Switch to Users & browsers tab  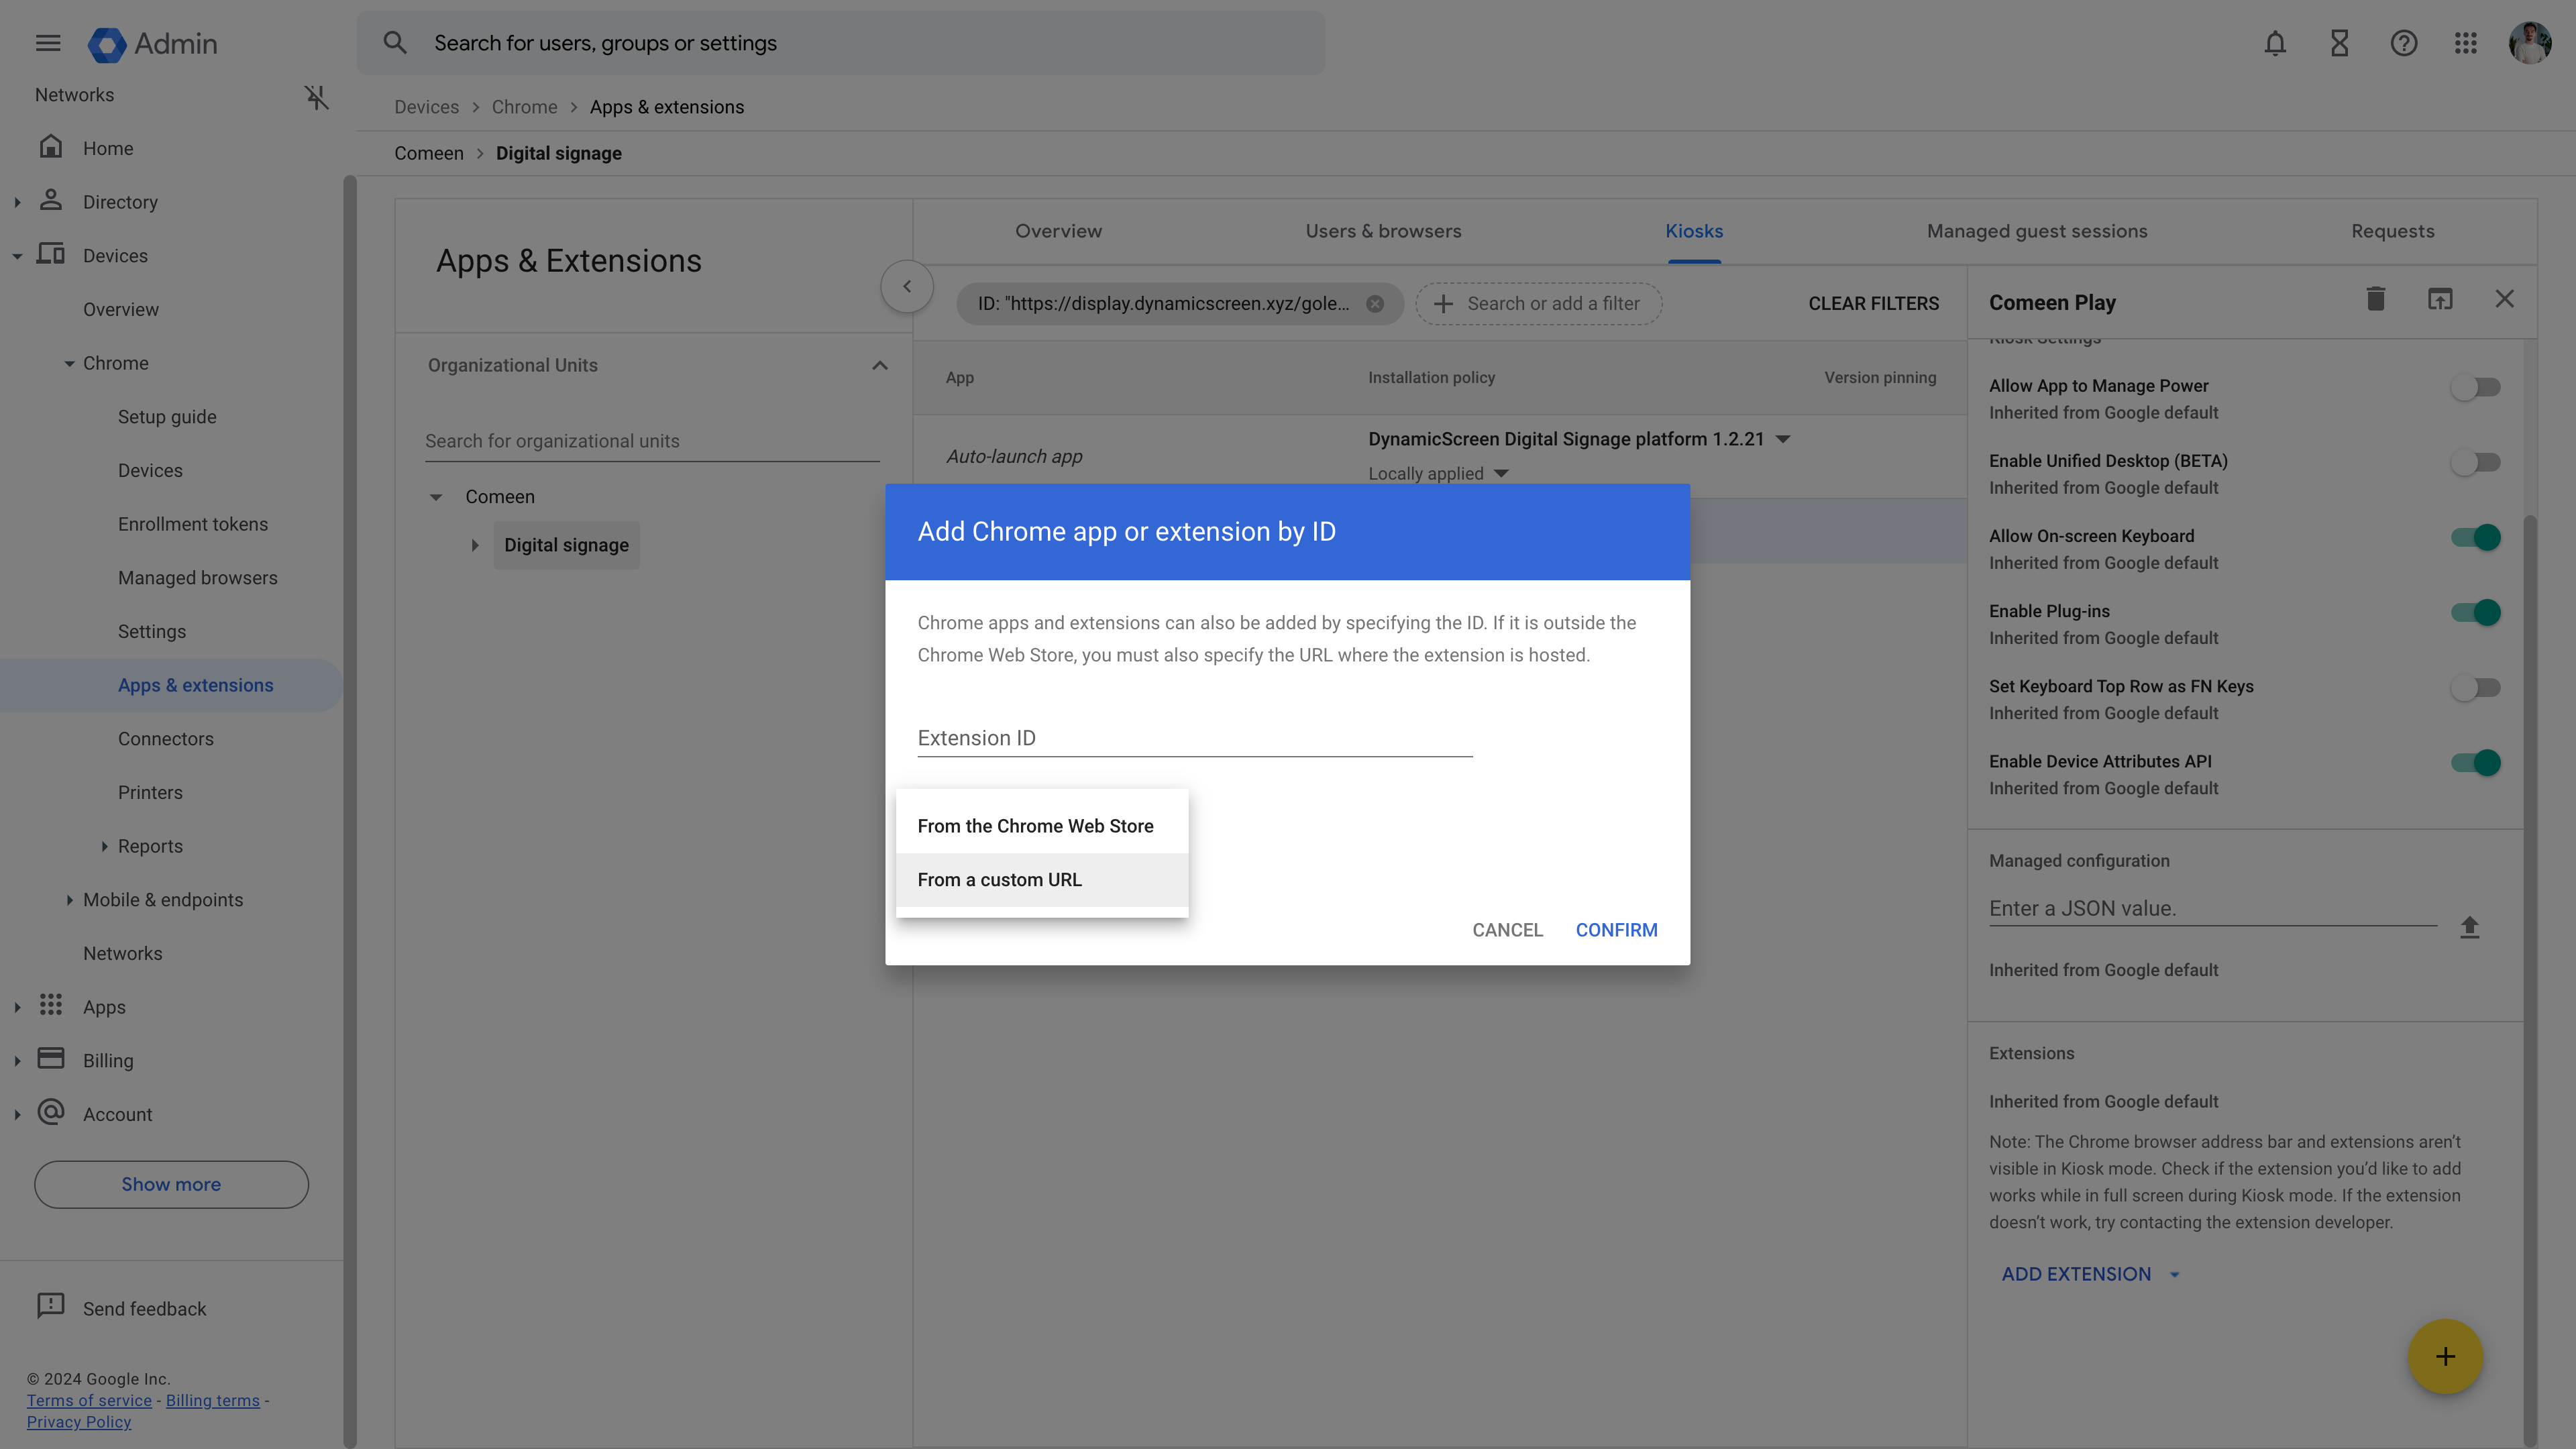[x=1383, y=231]
